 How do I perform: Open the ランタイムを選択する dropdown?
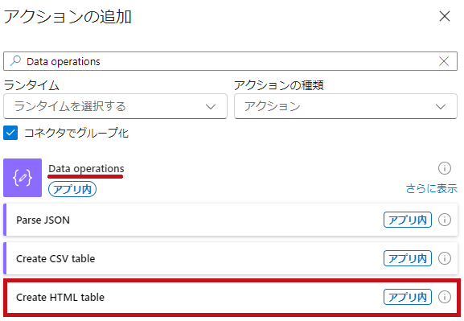(115, 106)
